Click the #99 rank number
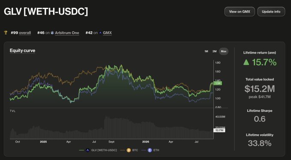 pyautogui.click(x=14, y=33)
